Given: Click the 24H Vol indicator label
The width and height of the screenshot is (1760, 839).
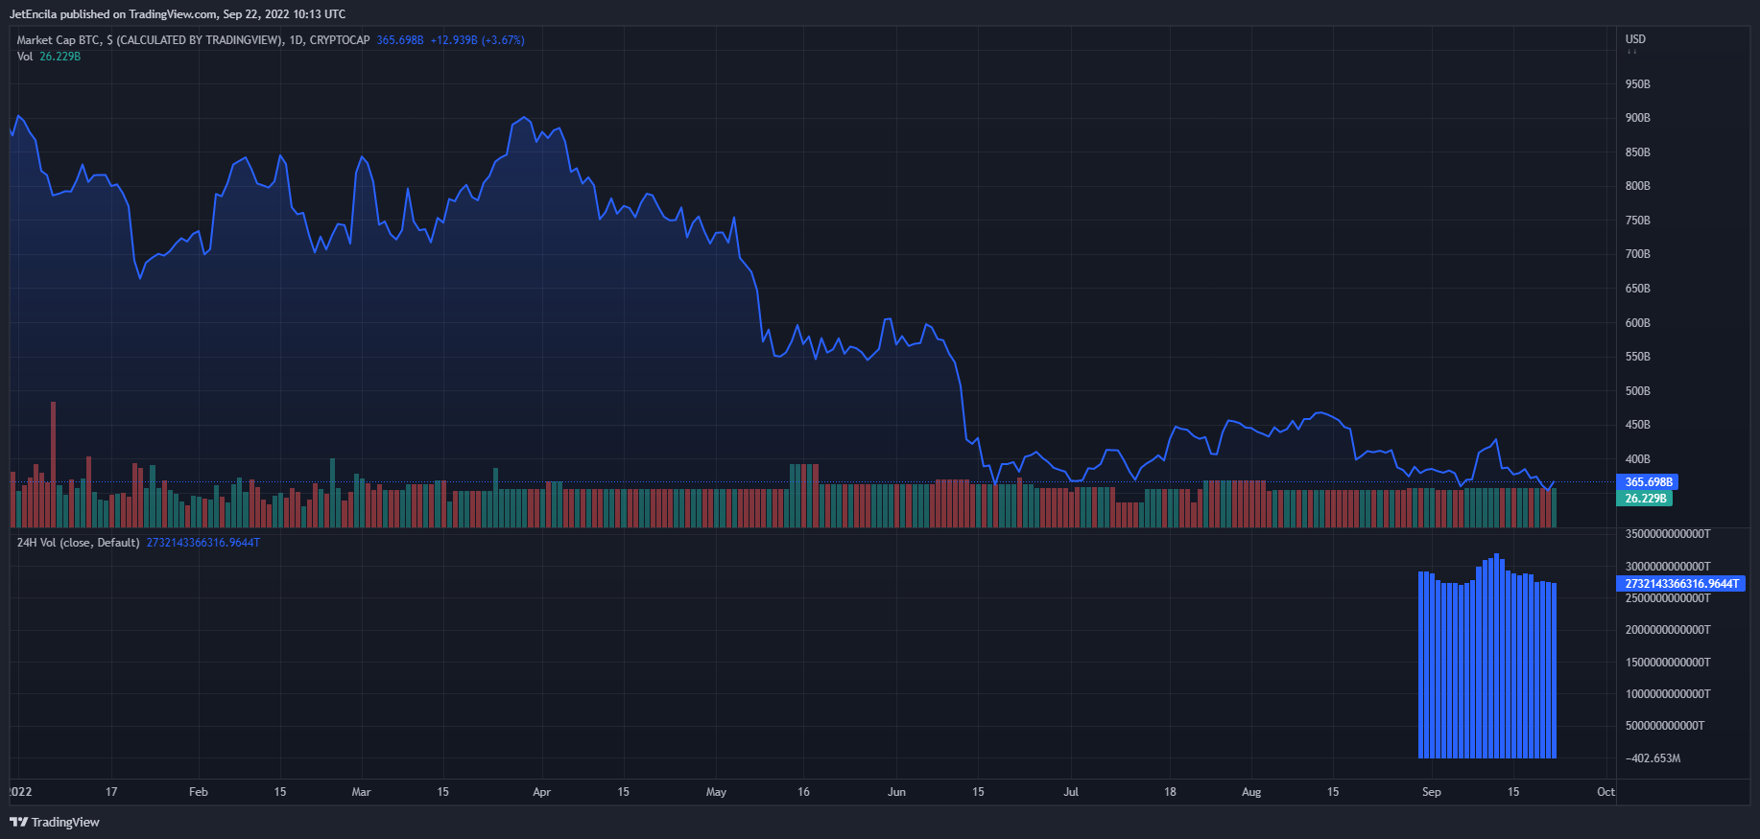Looking at the screenshot, I should point(78,543).
